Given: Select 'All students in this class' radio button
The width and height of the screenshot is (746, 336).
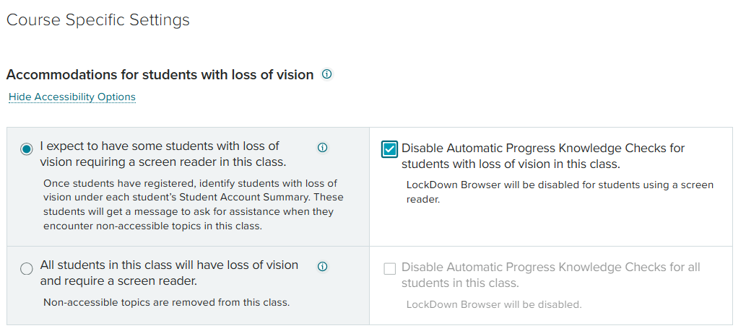Looking at the screenshot, I should click(x=27, y=269).
